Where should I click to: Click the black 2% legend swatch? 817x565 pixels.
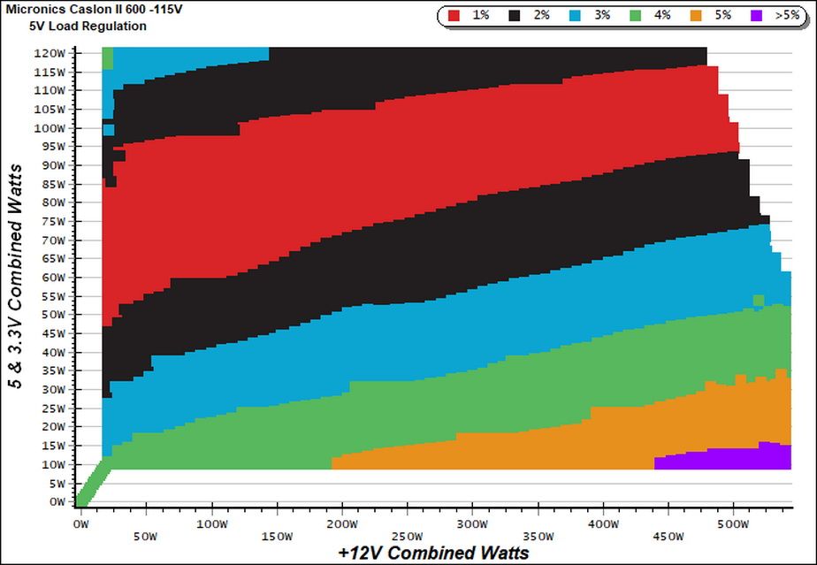[515, 16]
